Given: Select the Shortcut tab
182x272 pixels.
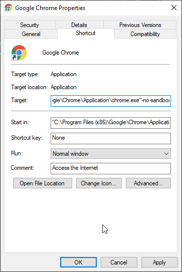Looking at the screenshot, I should 86,33.
